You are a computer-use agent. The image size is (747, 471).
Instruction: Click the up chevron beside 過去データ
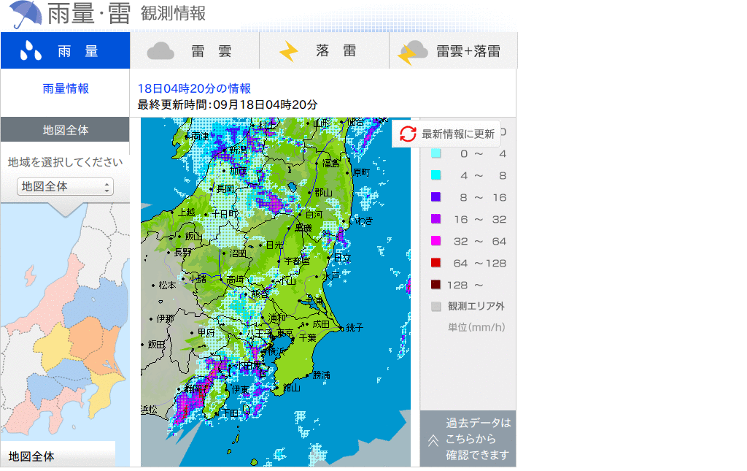[433, 440]
